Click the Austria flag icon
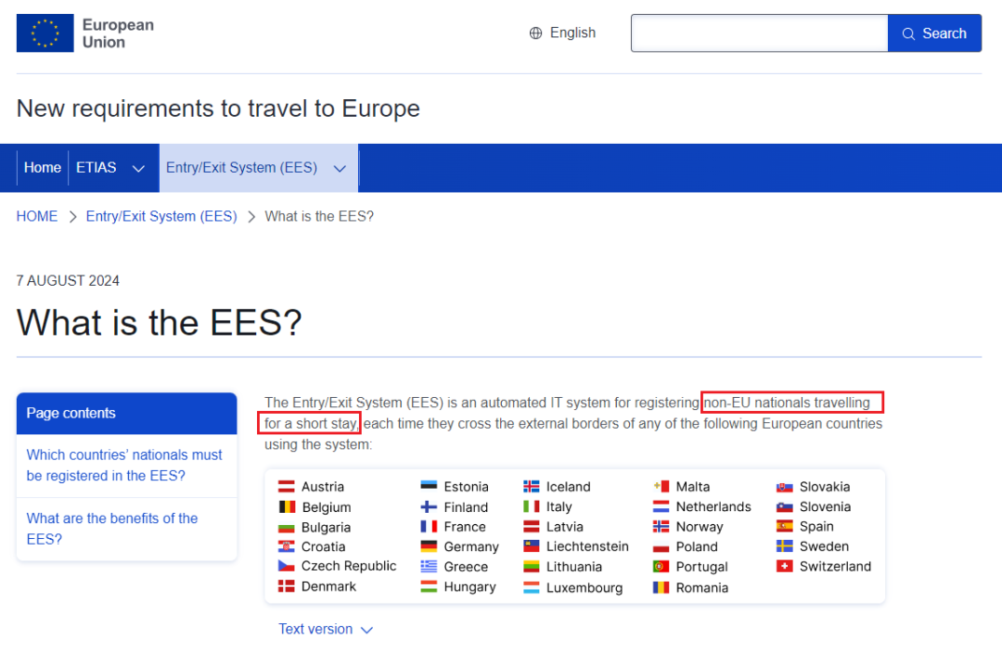This screenshot has width=1002, height=653. pos(287,487)
